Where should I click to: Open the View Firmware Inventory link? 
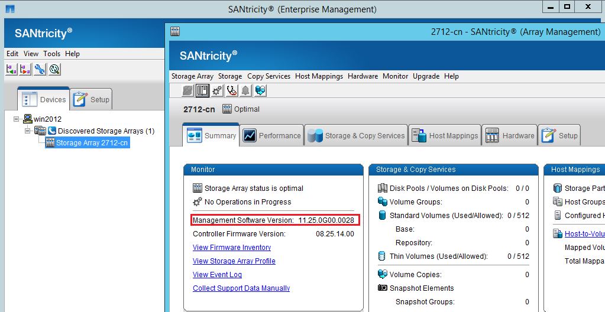click(x=232, y=248)
